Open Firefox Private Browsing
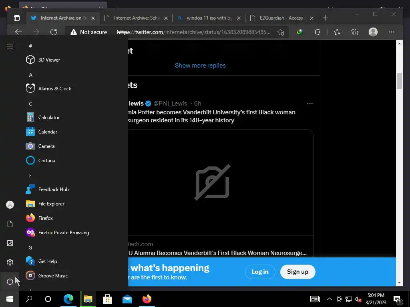This screenshot has width=410, height=307. pos(58,232)
